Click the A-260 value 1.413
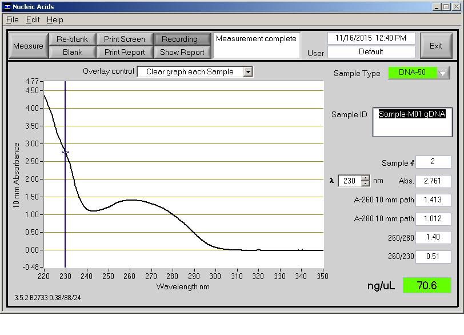464x335 pixels. click(433, 200)
